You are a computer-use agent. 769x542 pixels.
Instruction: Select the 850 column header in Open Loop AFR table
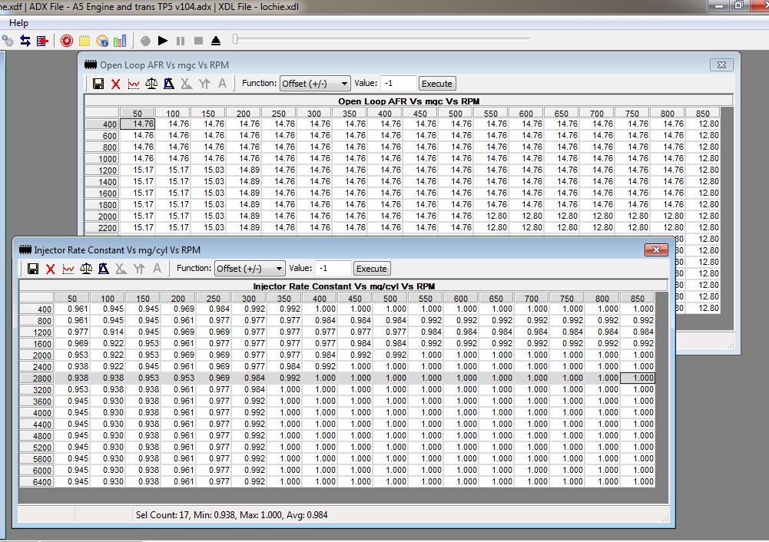[x=702, y=113]
